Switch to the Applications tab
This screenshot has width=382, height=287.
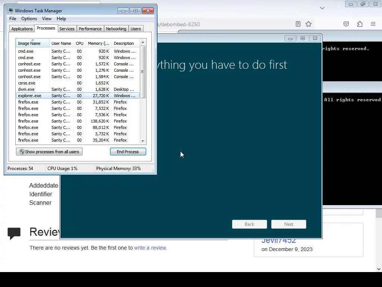click(22, 29)
